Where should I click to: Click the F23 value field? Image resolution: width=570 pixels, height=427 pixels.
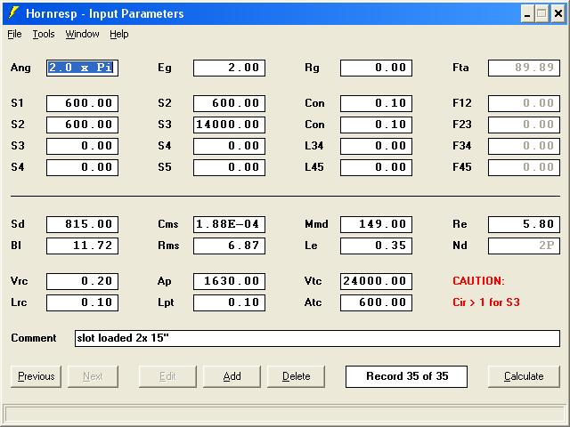pyautogui.click(x=524, y=125)
